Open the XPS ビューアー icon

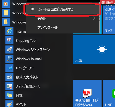pyautogui.click(x=9, y=68)
